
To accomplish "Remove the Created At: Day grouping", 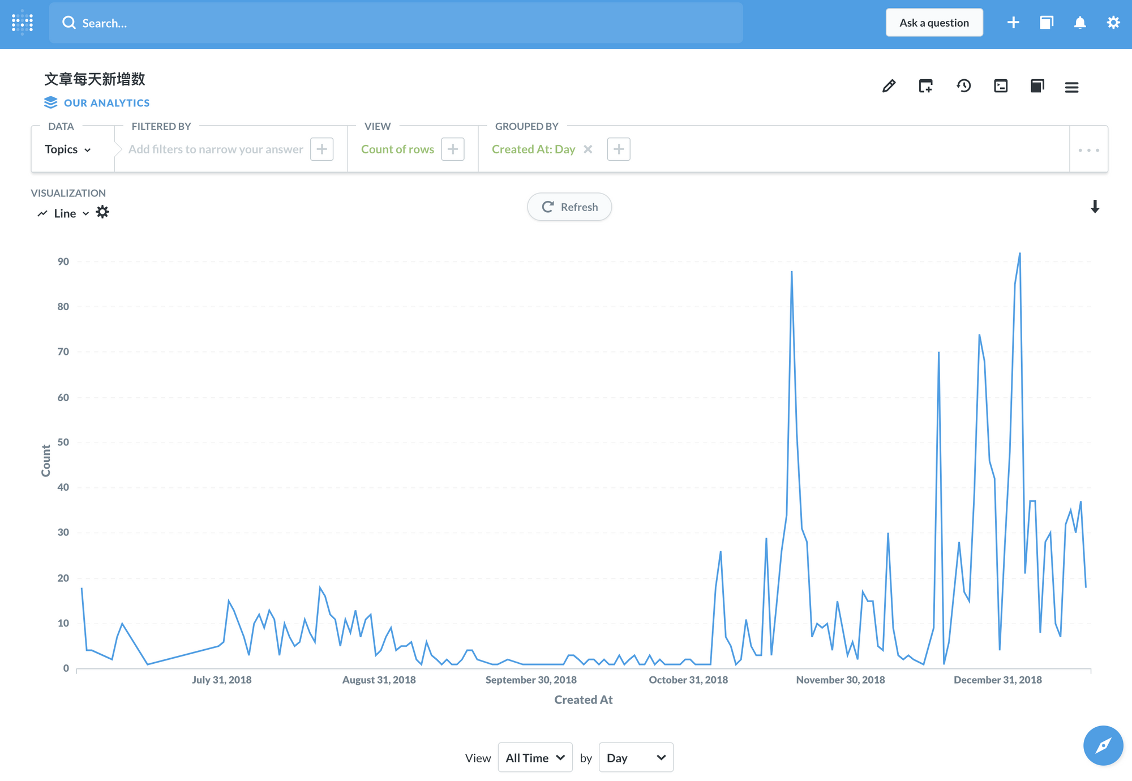I will [588, 149].
